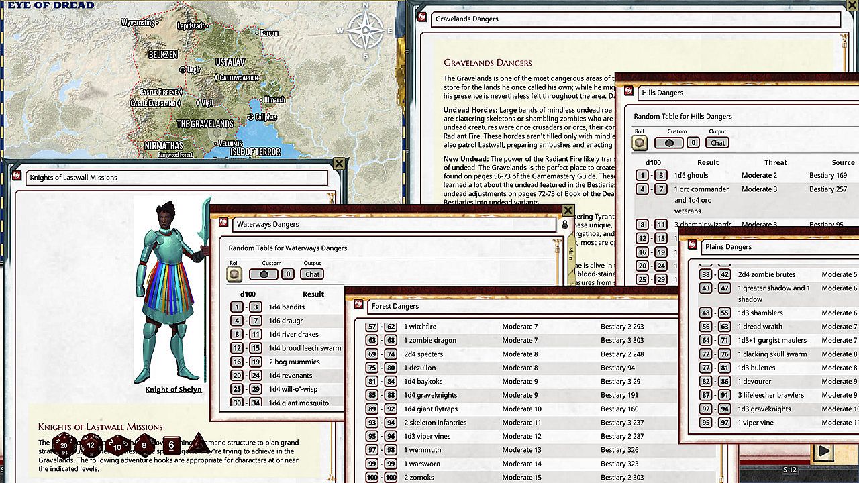Toggle the Waterways Dangers Chat output
The height and width of the screenshot is (483, 859).
(x=313, y=274)
